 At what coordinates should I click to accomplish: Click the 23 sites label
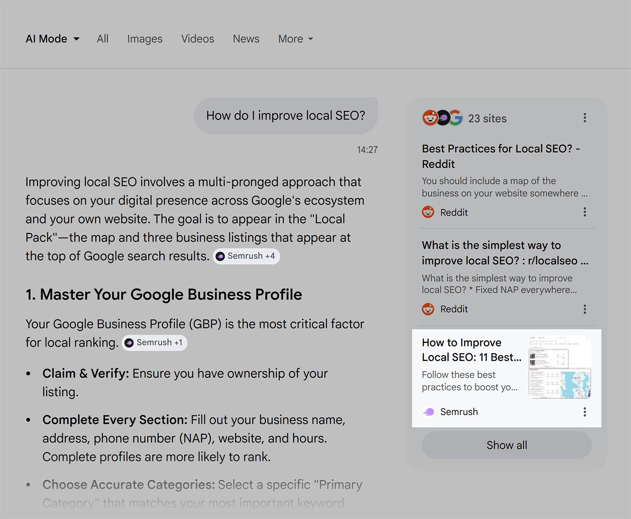[487, 119]
